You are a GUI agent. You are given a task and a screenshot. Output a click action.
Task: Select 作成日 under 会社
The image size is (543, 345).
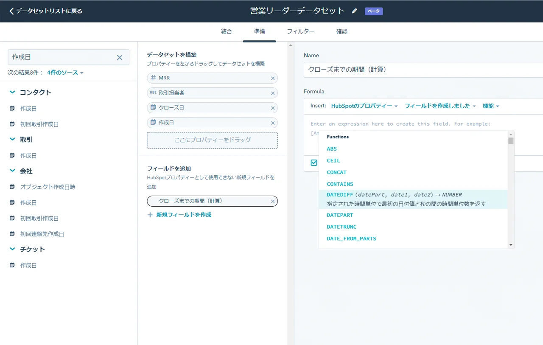28,202
